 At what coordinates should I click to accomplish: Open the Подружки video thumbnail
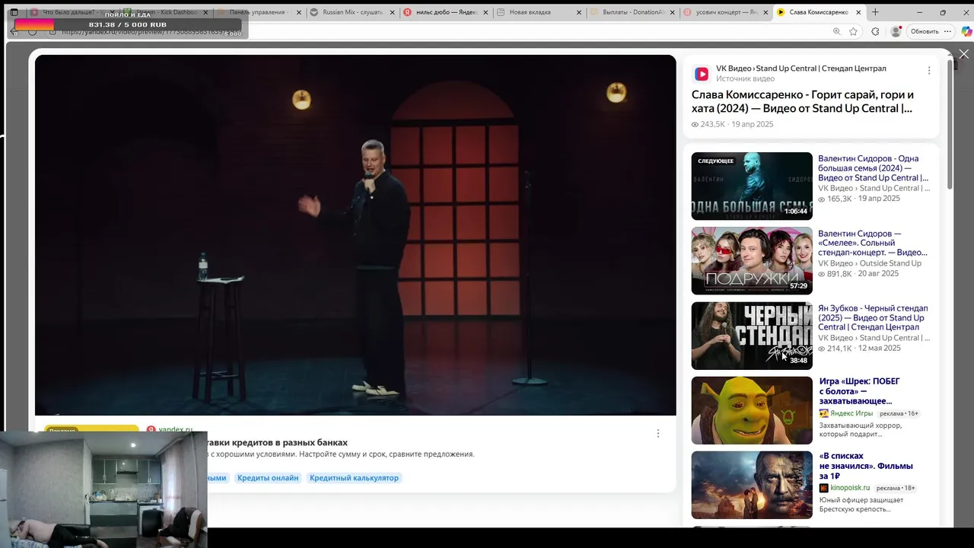[x=752, y=260]
